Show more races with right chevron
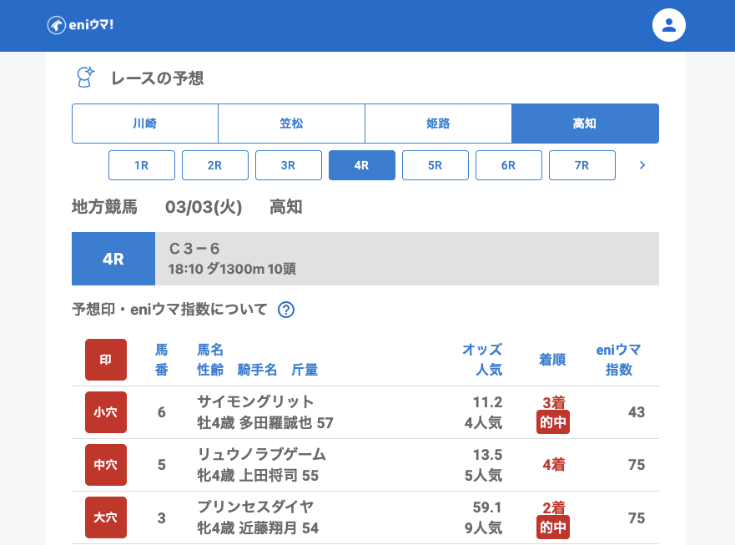Screen dimensions: 735x545 (x=642, y=165)
